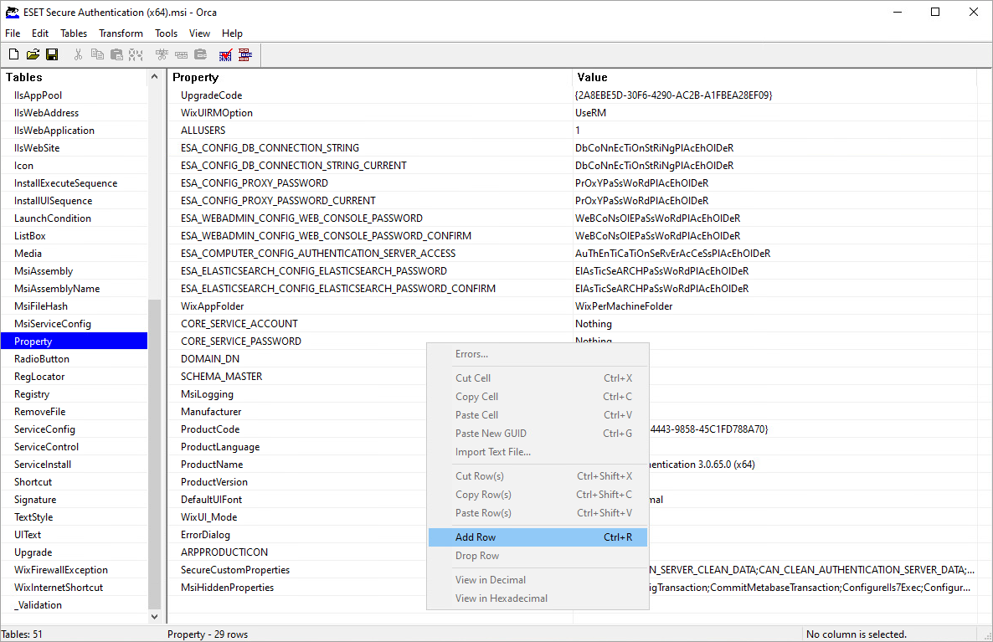Select the ServiceInstall table
The width and height of the screenshot is (993, 642).
[43, 465]
